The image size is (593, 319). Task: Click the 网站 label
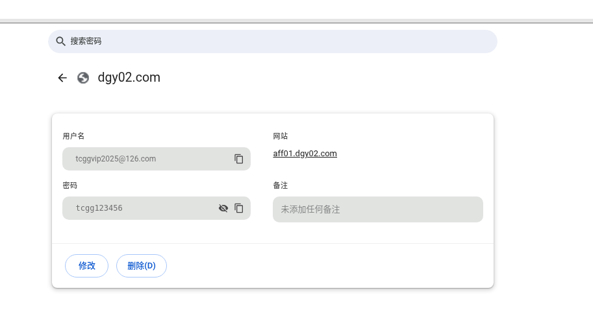point(280,136)
